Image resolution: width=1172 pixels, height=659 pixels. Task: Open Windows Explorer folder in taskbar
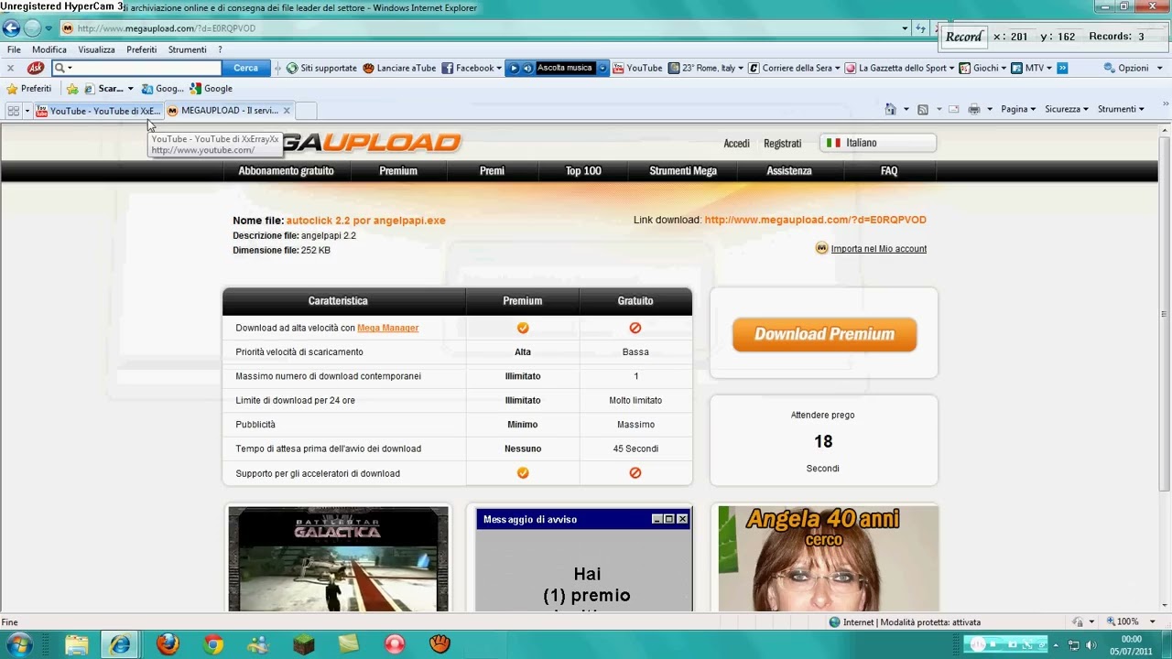click(76, 644)
